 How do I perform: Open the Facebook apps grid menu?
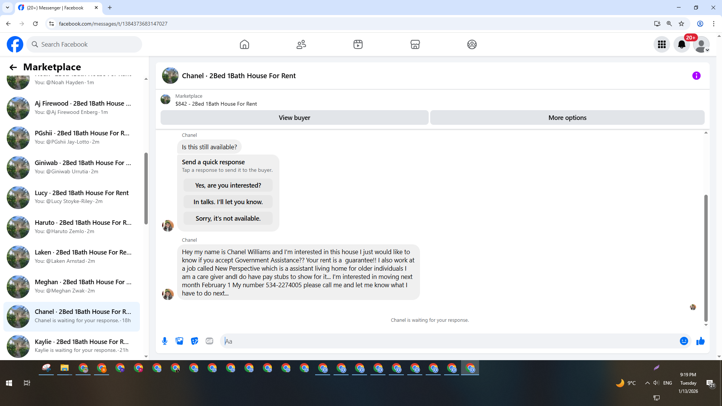point(661,44)
